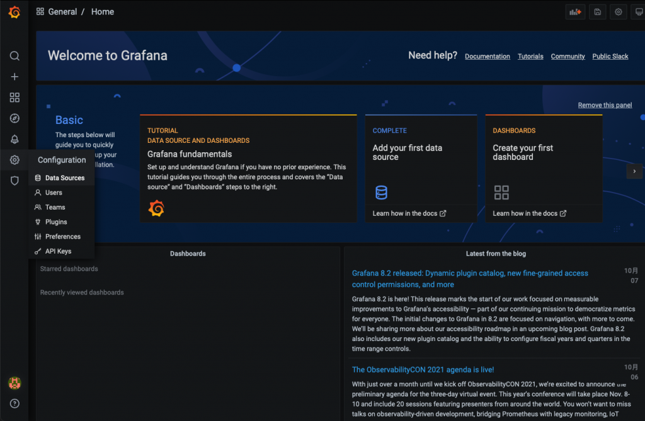Open the user avatar profile icon
645x421 pixels.
14,383
